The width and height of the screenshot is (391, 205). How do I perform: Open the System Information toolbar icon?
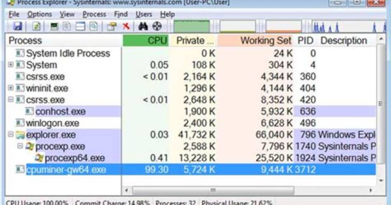click(54, 26)
